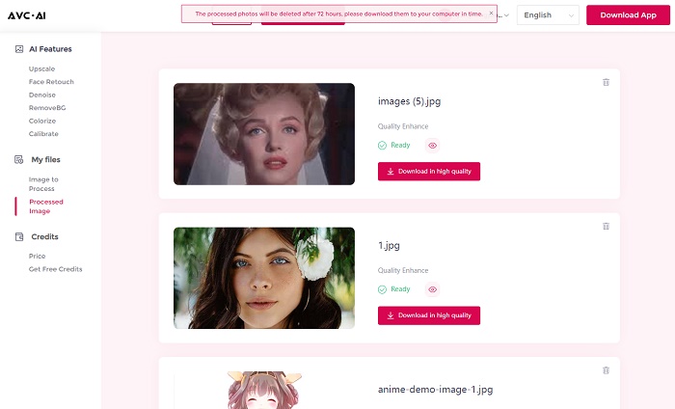
Task: Open the Upscale feature
Action: pyautogui.click(x=41, y=68)
